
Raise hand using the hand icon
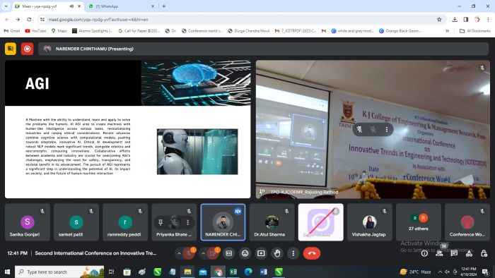coord(277,253)
